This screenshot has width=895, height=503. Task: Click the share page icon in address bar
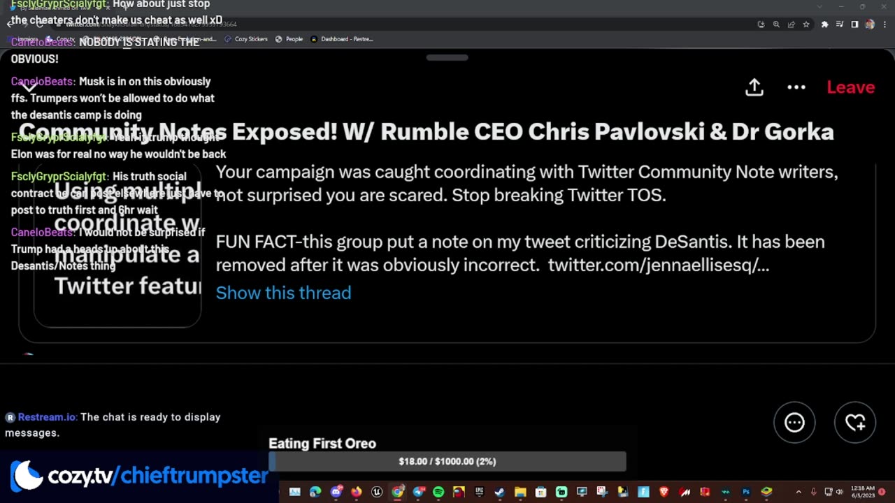(x=791, y=24)
